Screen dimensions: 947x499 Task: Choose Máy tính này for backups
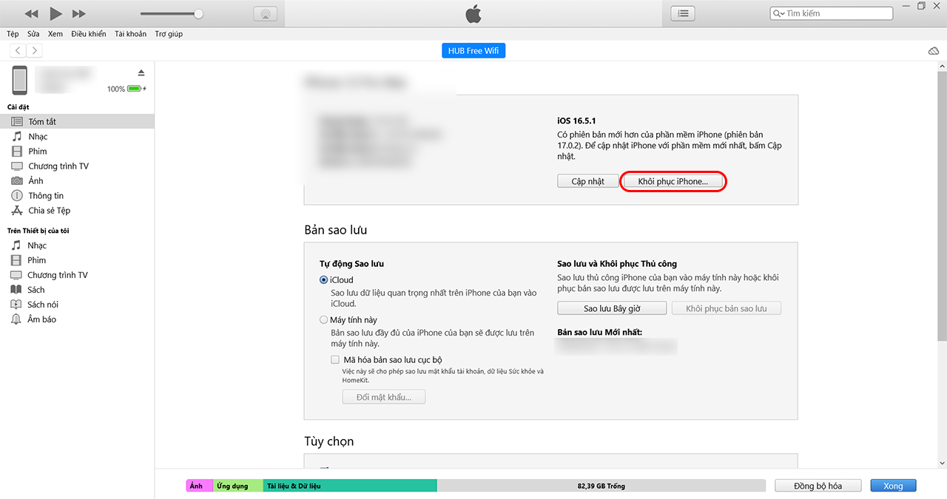click(x=323, y=319)
